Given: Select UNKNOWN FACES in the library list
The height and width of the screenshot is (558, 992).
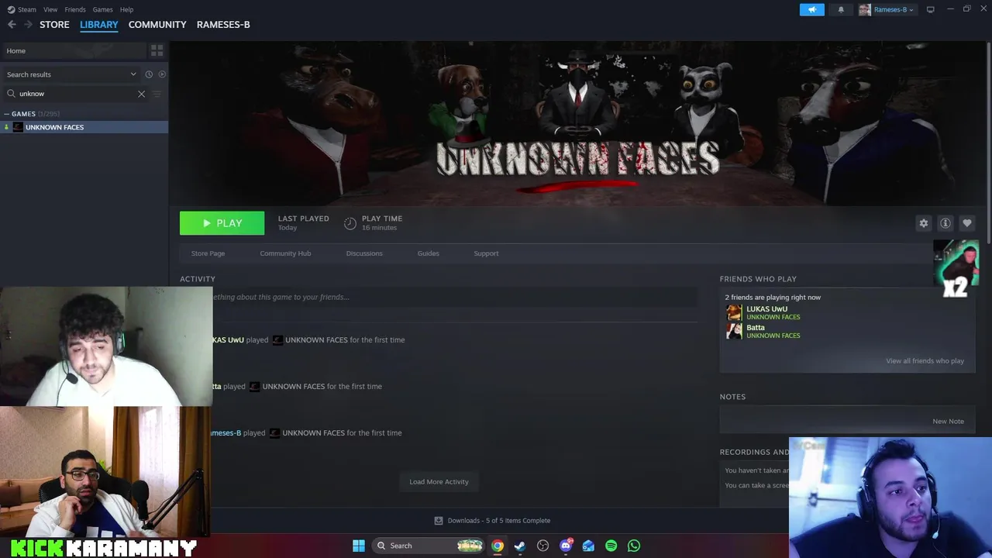Looking at the screenshot, I should coord(84,127).
